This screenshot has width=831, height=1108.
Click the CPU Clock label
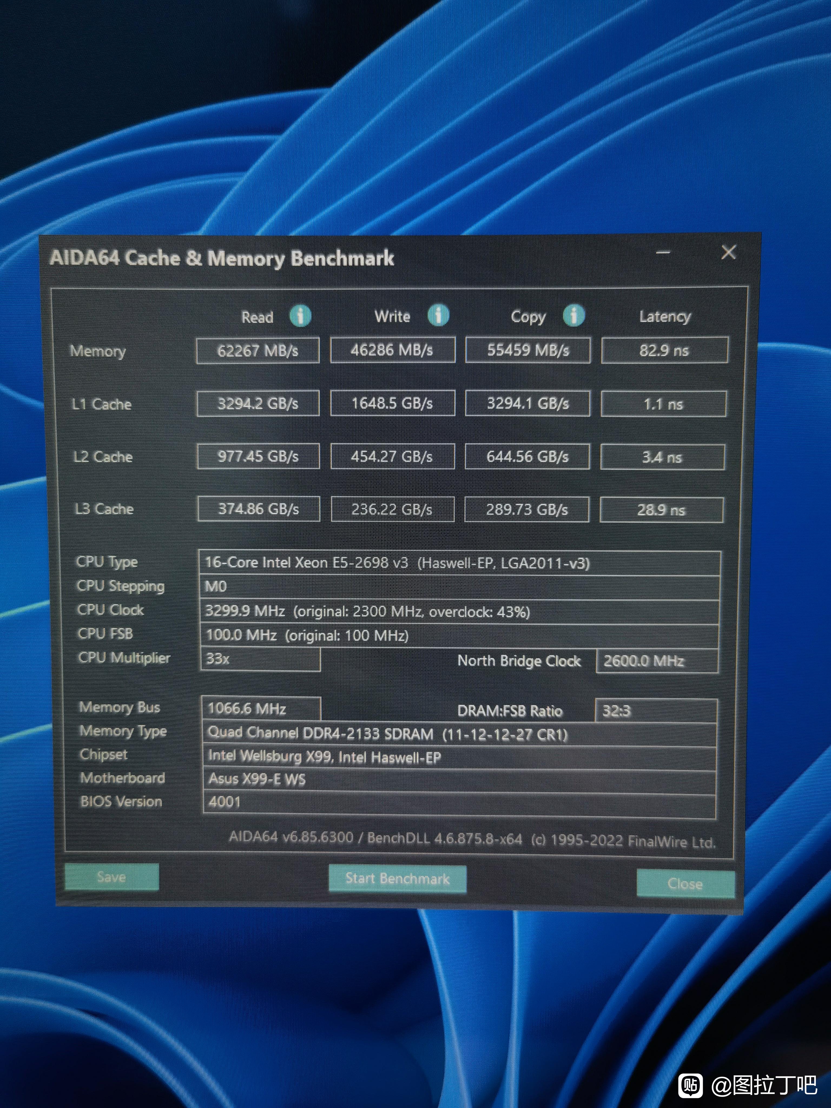pyautogui.click(x=110, y=610)
